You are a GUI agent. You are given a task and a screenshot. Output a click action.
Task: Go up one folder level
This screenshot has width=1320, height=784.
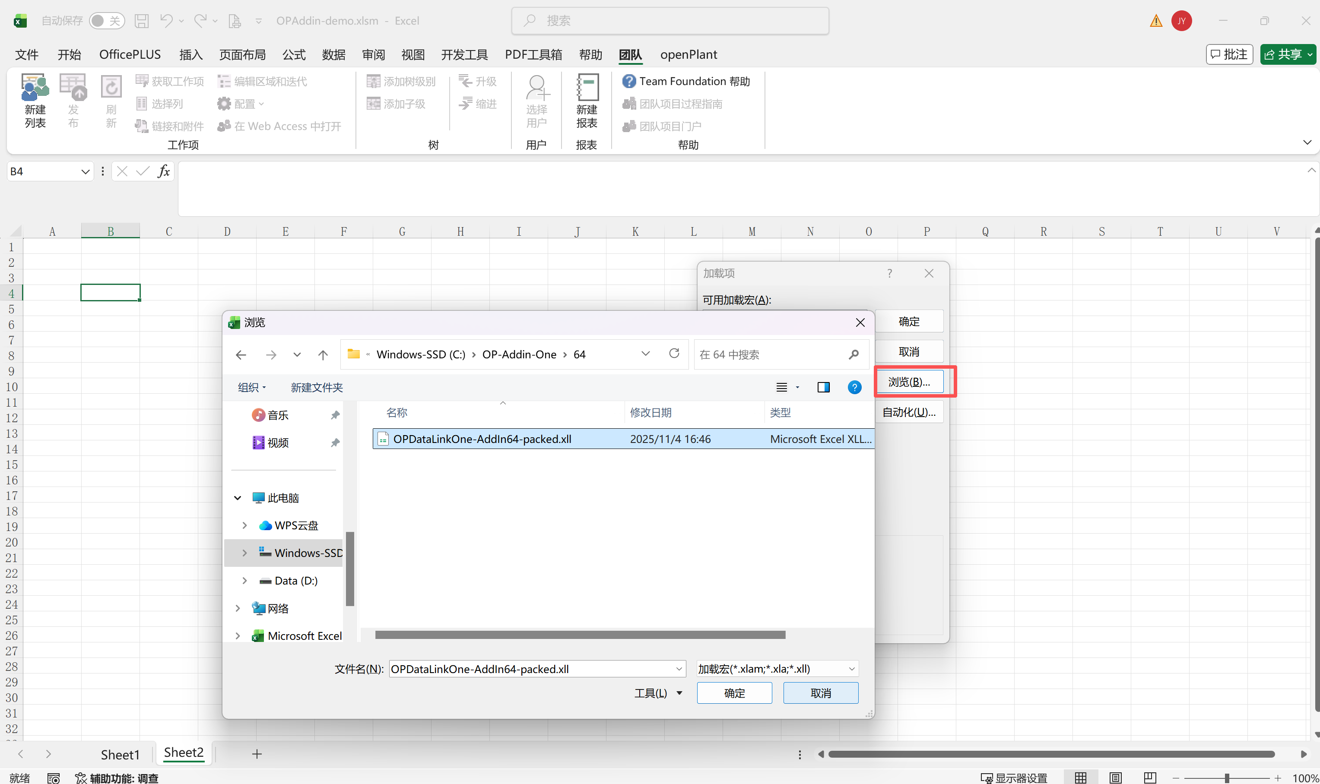point(323,355)
